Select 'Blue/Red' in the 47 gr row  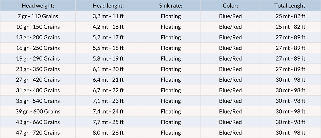[230, 132]
